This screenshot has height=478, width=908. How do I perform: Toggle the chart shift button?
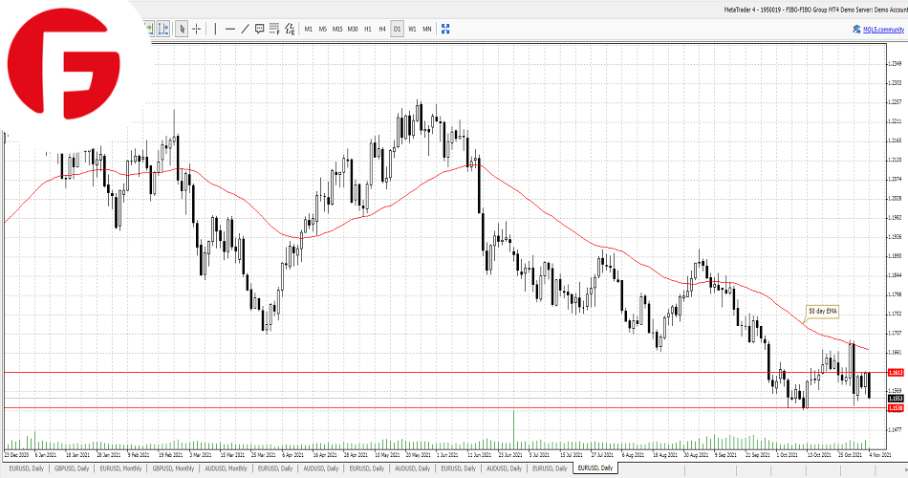tap(164, 29)
